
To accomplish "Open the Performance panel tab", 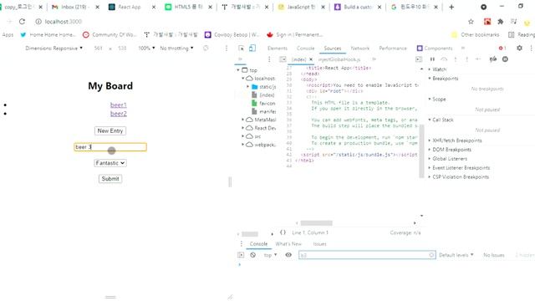I will point(393,48).
